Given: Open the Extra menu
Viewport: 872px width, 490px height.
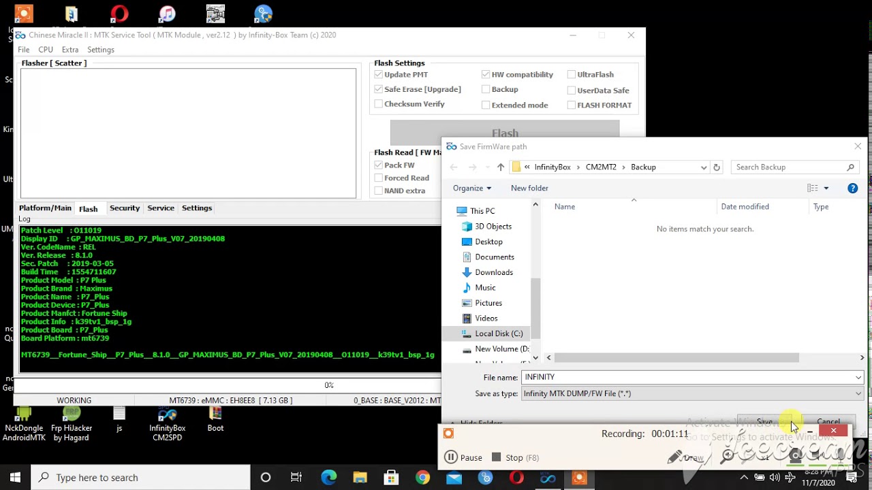Looking at the screenshot, I should [70, 50].
